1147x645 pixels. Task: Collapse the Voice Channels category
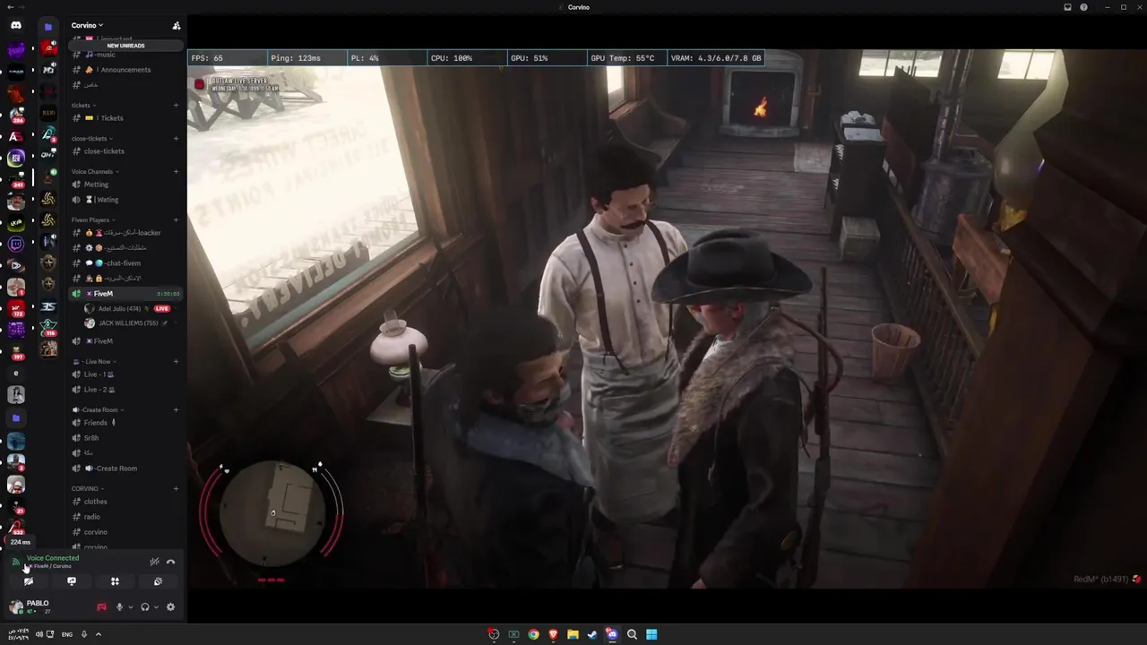[95, 171]
